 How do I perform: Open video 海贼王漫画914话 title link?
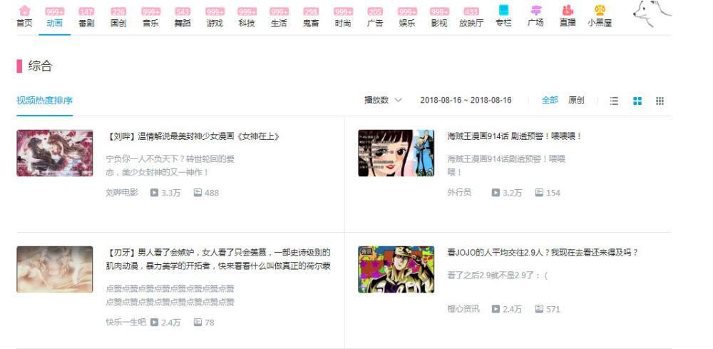(515, 136)
